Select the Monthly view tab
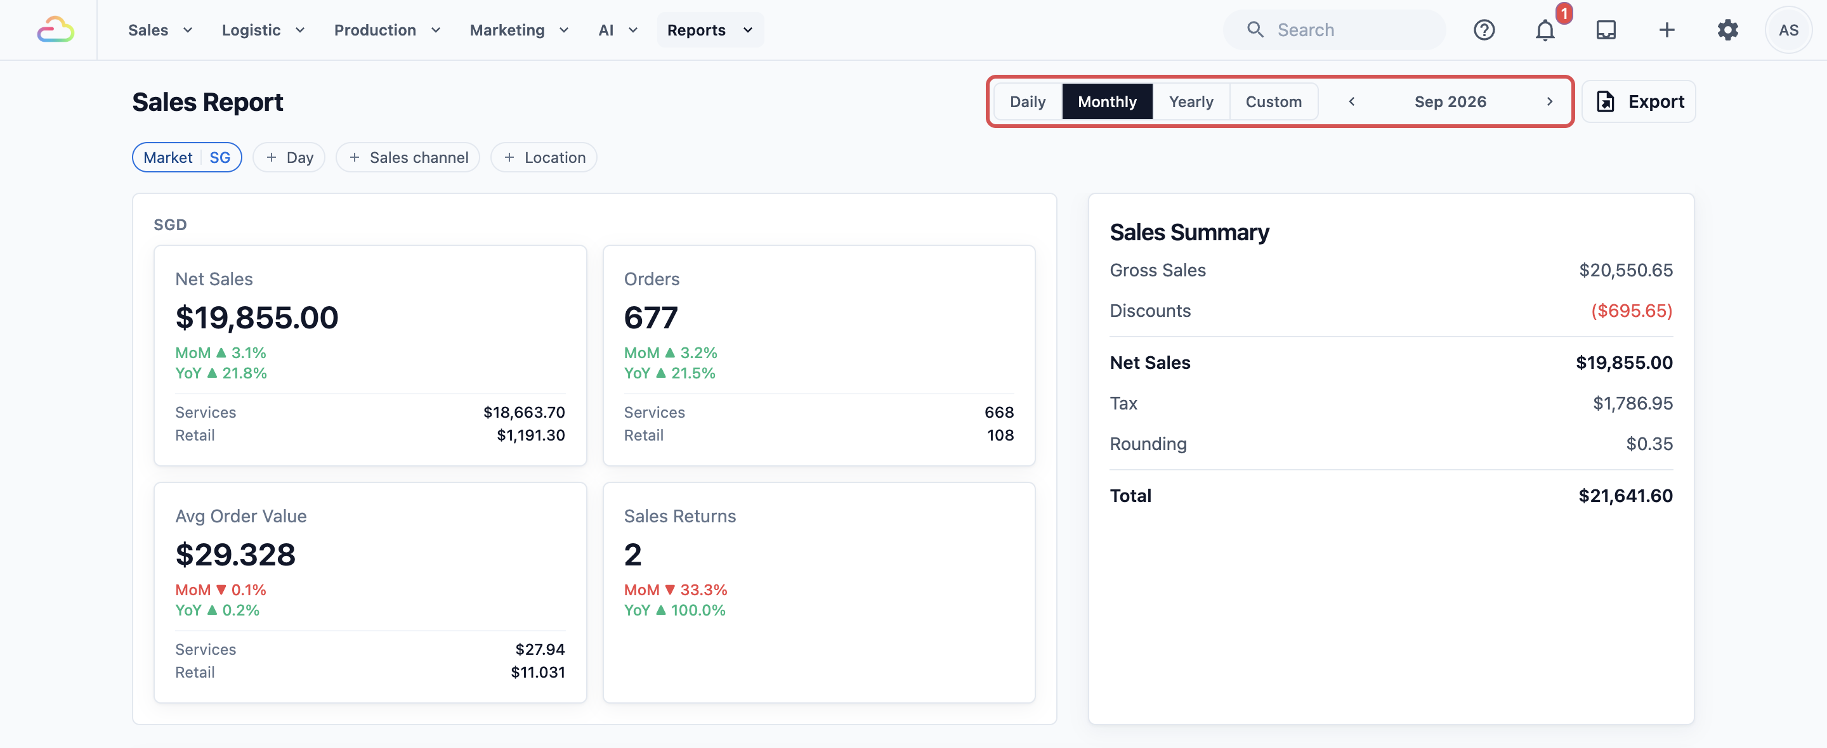This screenshot has height=748, width=1827. pyautogui.click(x=1106, y=101)
